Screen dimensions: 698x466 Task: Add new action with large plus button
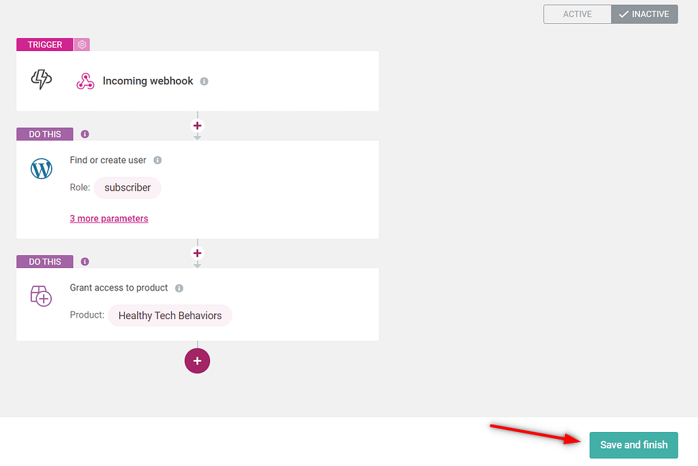point(197,361)
